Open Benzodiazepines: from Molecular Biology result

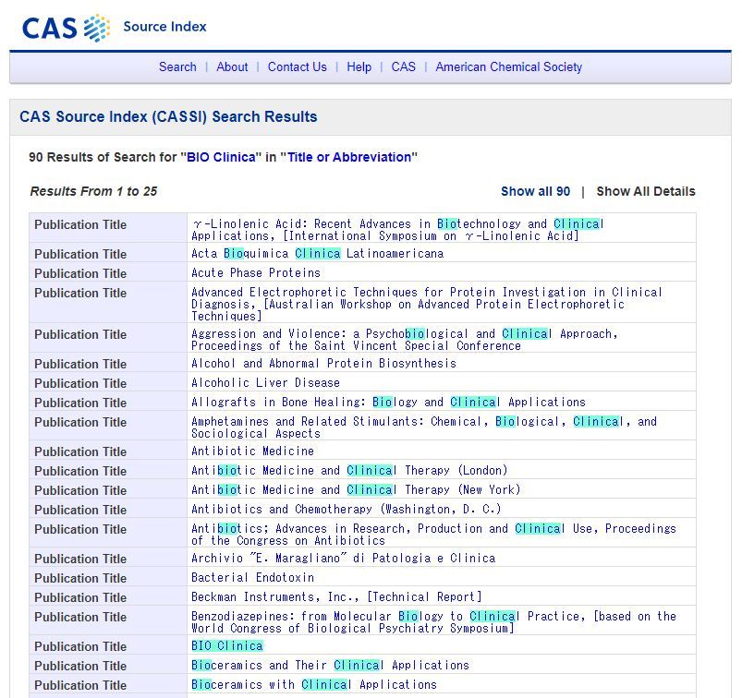[433, 622]
